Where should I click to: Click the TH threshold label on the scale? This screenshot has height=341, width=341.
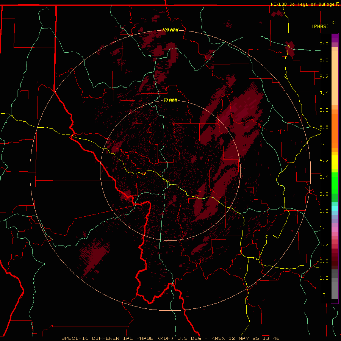click(325, 295)
